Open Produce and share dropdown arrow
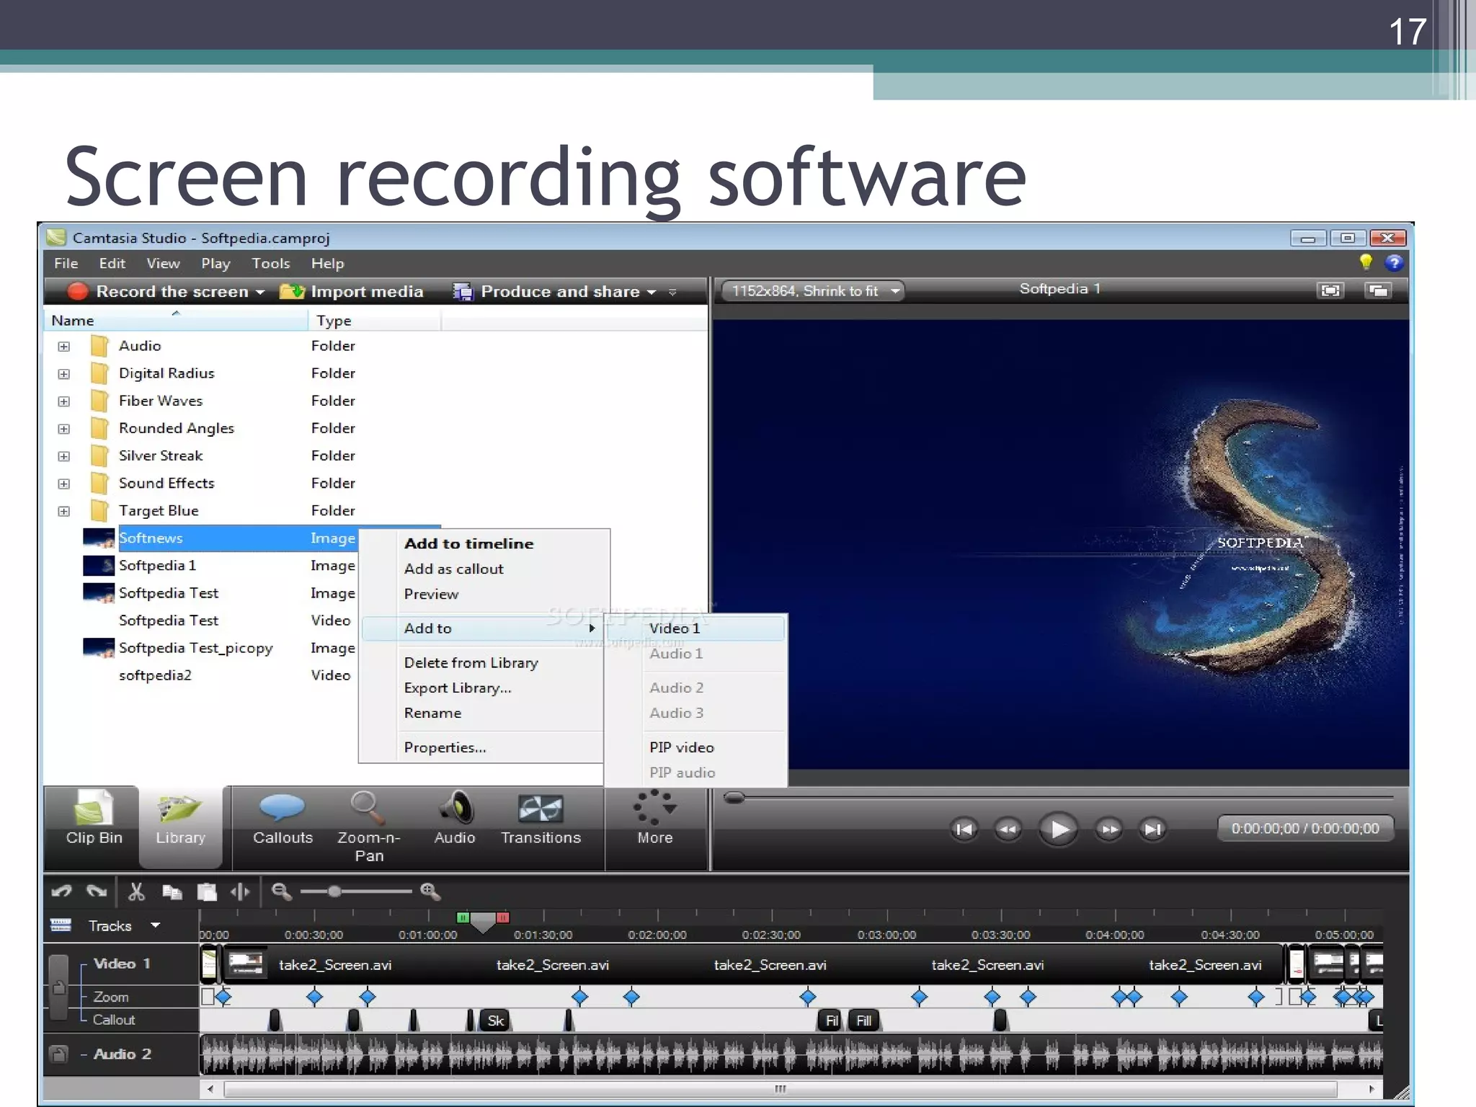The width and height of the screenshot is (1476, 1107). pyautogui.click(x=652, y=292)
